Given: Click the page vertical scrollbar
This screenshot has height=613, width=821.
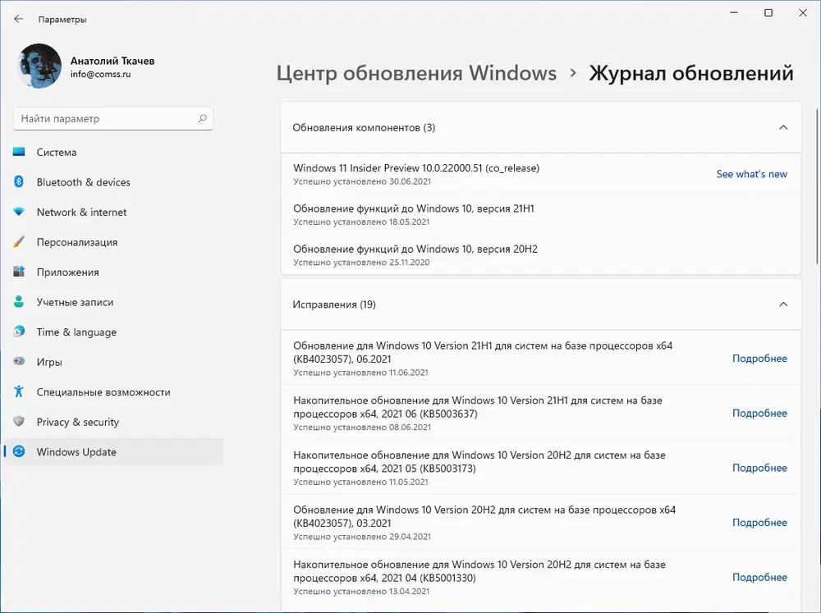Looking at the screenshot, I should [817, 185].
